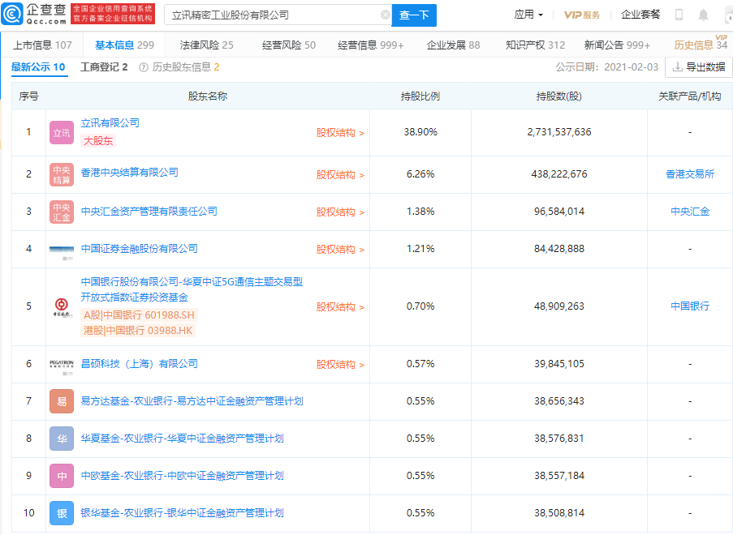Select the 最新公示 sub-tab
Viewport: 733px width, 535px height.
pos(38,67)
